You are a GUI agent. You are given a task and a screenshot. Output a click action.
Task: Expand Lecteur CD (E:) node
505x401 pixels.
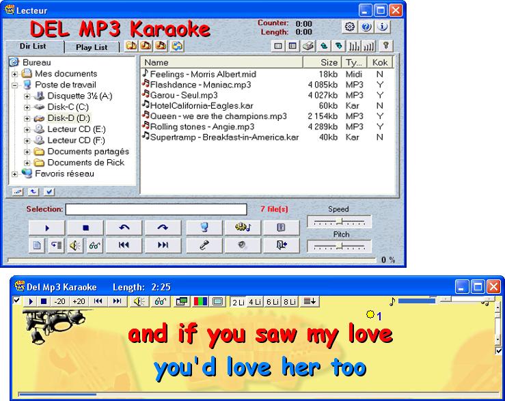[27, 130]
